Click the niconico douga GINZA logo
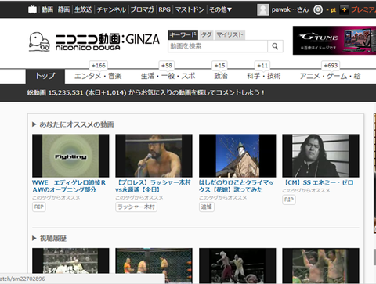This screenshot has height=284, width=376. [94, 41]
